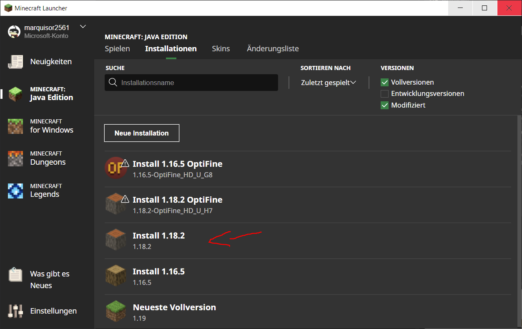Image resolution: width=522 pixels, height=329 pixels.
Task: Select the Neueste Vollversion entry title
Action: coord(174,307)
